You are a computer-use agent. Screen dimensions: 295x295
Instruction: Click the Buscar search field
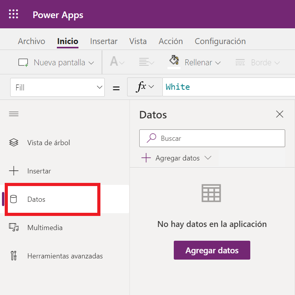[212, 138]
